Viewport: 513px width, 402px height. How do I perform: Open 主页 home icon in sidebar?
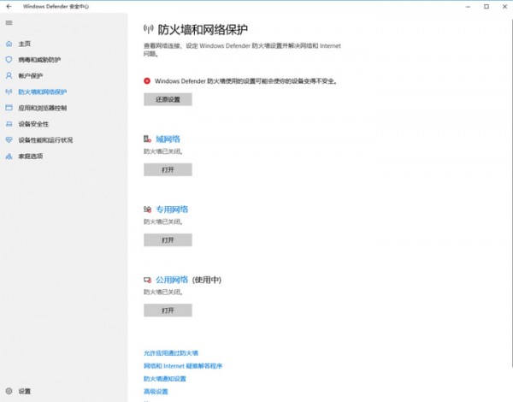pos(9,44)
